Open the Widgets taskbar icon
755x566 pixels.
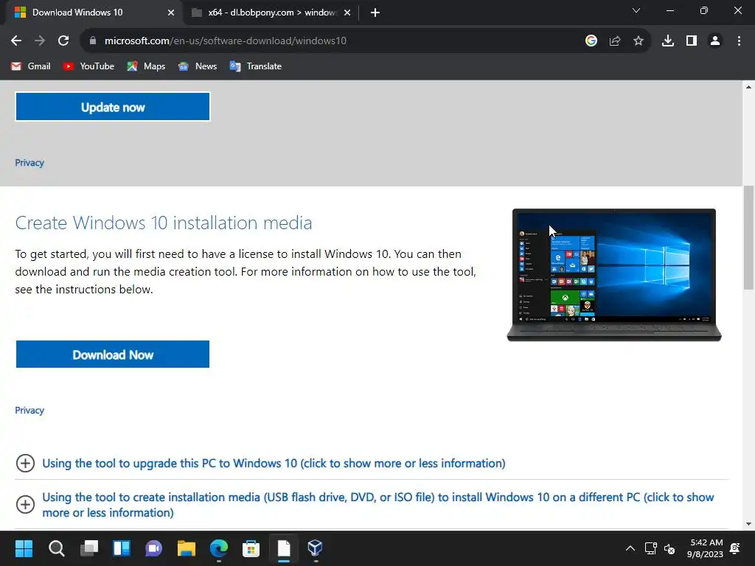point(122,548)
